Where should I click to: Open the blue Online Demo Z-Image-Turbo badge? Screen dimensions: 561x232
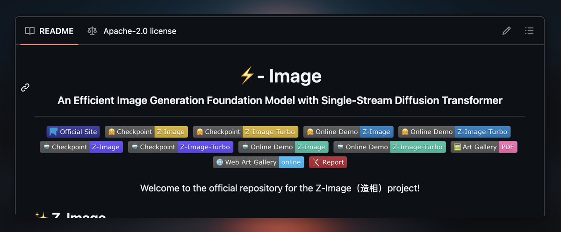coord(454,132)
